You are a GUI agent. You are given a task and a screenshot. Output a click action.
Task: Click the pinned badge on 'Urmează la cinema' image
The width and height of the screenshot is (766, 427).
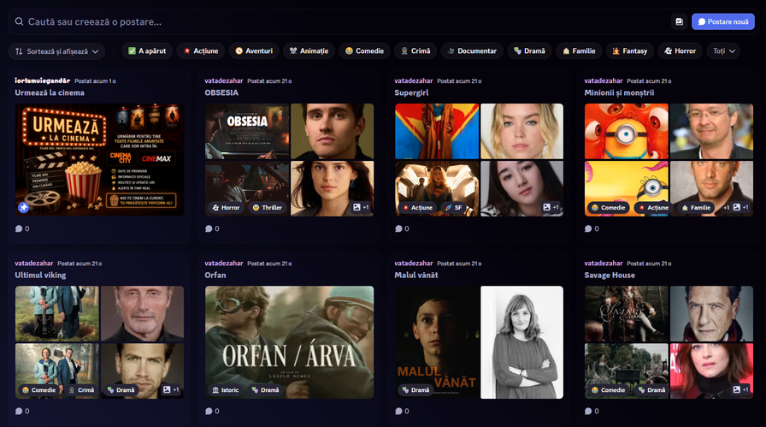coord(23,207)
